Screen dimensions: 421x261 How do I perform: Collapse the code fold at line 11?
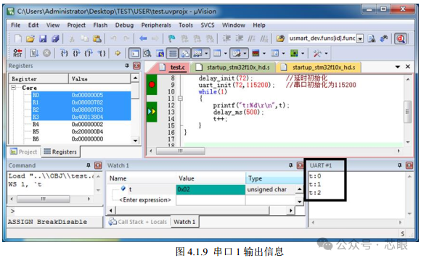pos(181,99)
